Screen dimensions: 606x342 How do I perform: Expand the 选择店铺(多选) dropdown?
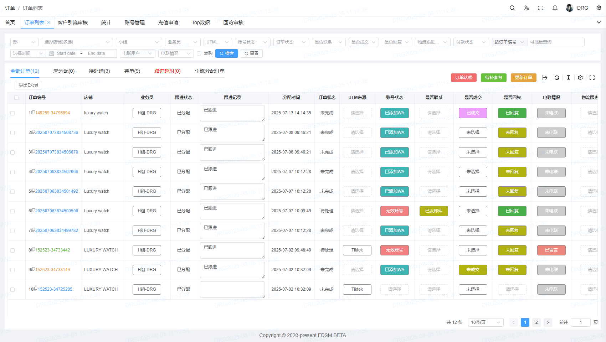pyautogui.click(x=77, y=42)
